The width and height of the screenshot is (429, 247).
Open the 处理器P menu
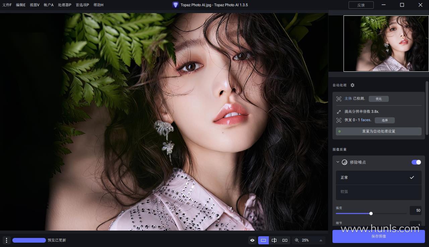(64, 5)
